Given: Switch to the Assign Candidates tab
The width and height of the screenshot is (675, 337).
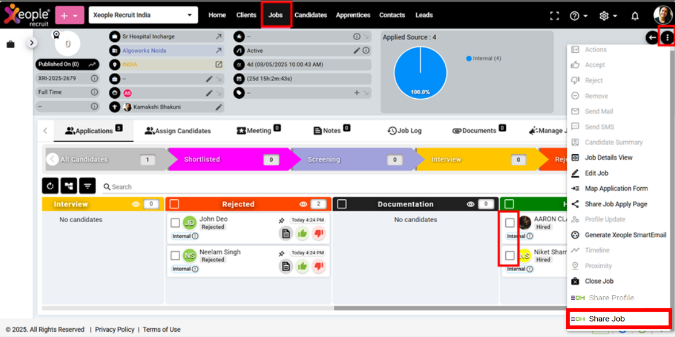Looking at the screenshot, I should pyautogui.click(x=178, y=131).
